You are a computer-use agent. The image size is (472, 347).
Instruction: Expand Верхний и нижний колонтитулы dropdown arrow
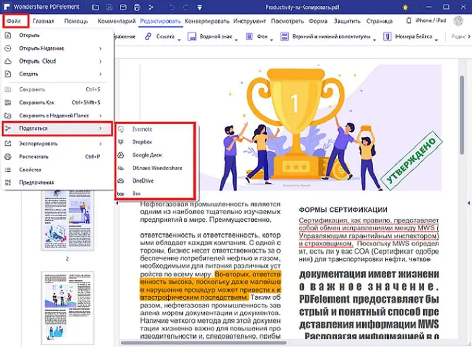pos(375,40)
